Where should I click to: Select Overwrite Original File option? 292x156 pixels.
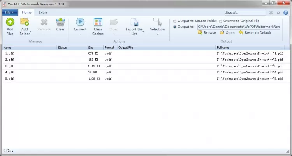[221, 21]
